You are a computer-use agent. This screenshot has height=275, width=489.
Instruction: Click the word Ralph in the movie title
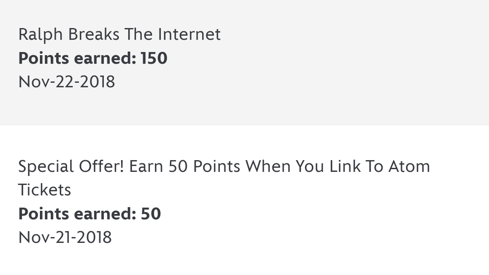click(40, 34)
